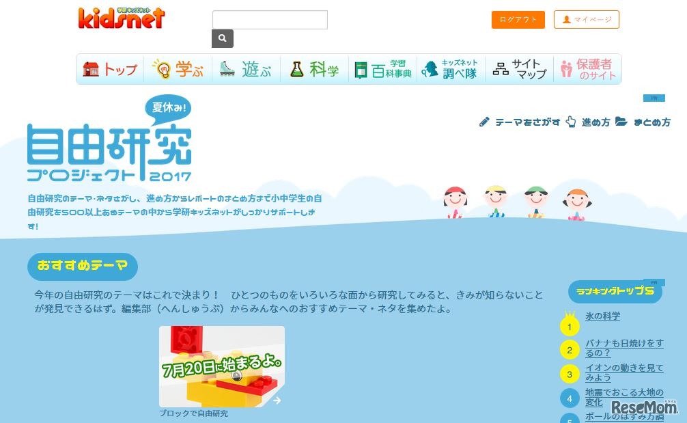Screen dimensions: 687x423
Task: Open the flask 科学 menu item
Action: [x=315, y=69]
